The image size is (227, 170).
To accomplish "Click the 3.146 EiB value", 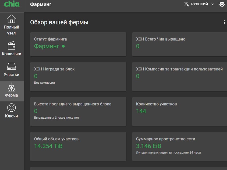I will [x=148, y=146].
